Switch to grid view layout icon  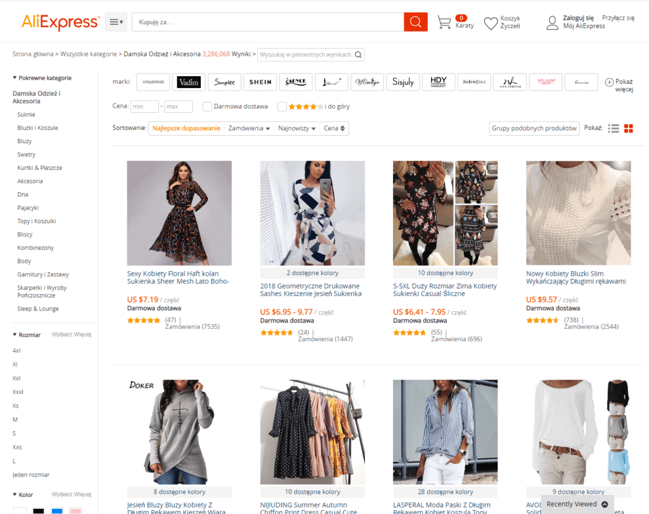pyautogui.click(x=628, y=128)
